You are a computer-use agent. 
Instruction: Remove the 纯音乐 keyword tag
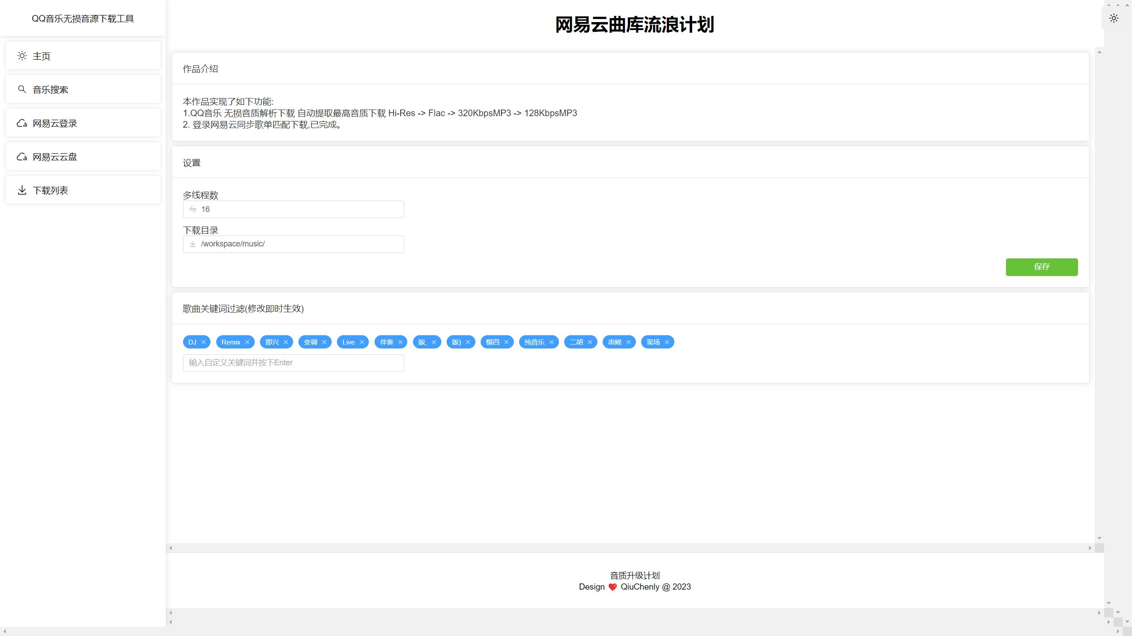coord(551,342)
